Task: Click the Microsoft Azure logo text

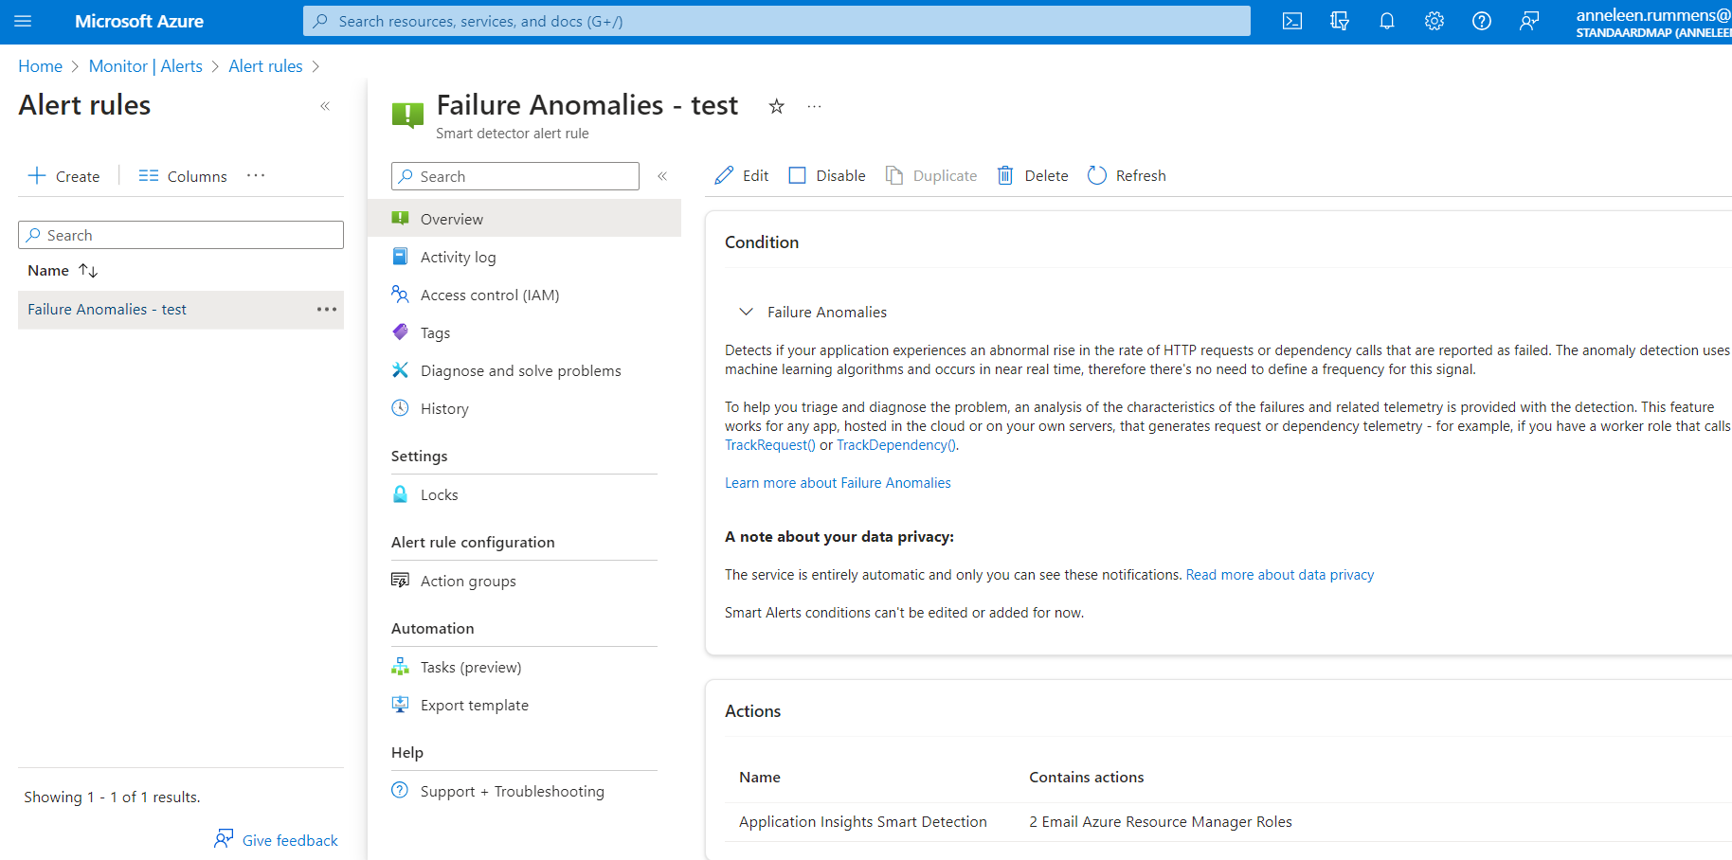Action: (x=139, y=21)
